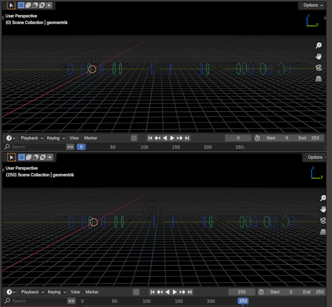Click the pan hand icon in bottom viewport
Screen dimensions: 332x307
323,209
